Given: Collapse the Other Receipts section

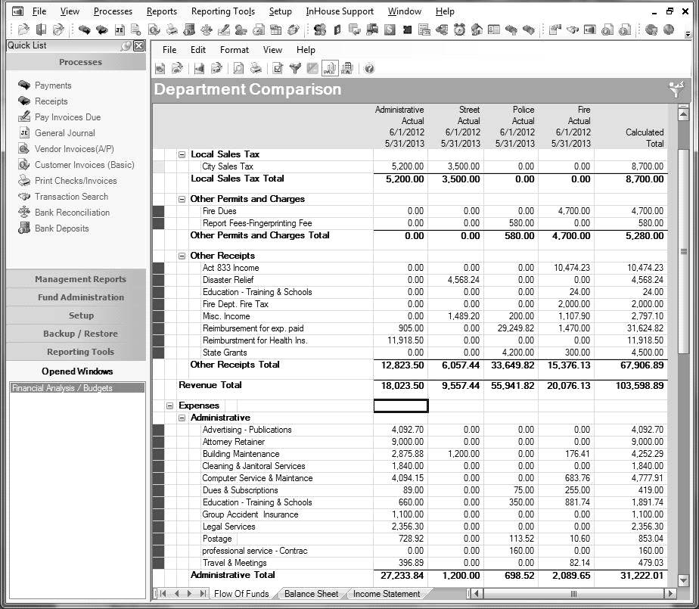Looking at the screenshot, I should [x=182, y=256].
